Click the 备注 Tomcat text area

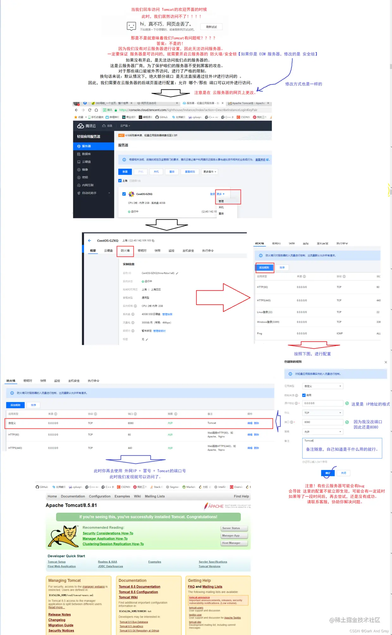[342, 448]
